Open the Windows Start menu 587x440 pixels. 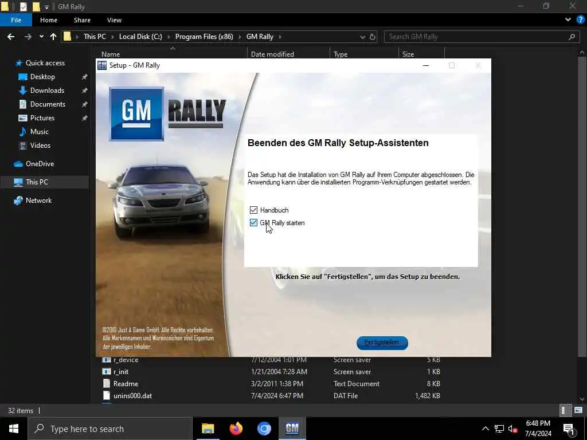click(x=14, y=429)
